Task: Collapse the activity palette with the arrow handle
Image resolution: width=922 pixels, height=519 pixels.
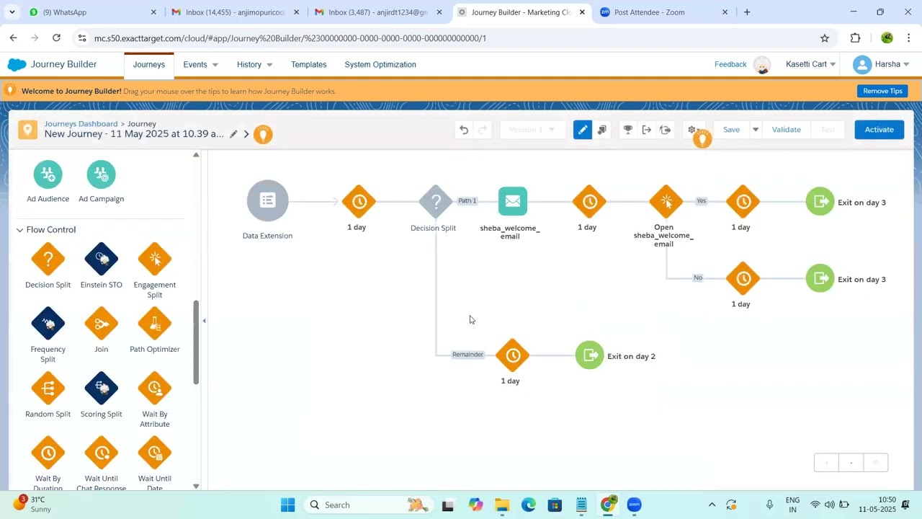Action: tap(204, 321)
